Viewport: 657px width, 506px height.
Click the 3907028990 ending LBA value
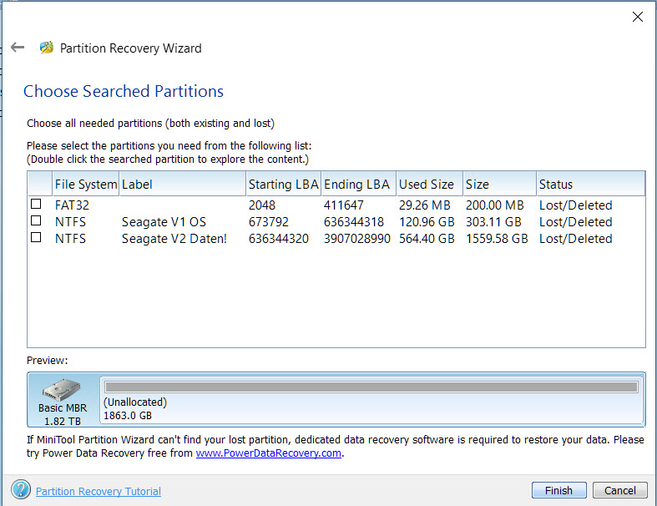(x=357, y=239)
